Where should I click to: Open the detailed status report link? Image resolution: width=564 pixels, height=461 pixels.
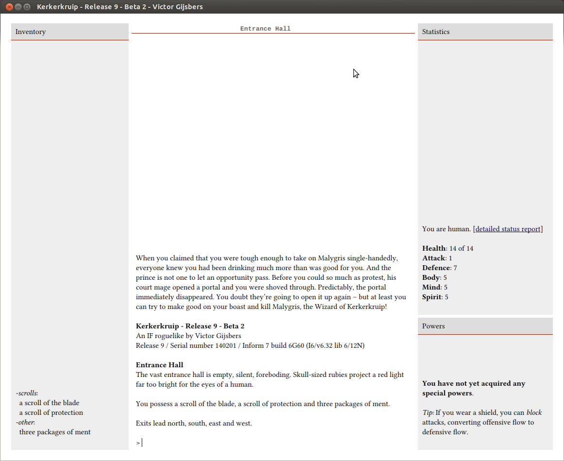(x=508, y=229)
